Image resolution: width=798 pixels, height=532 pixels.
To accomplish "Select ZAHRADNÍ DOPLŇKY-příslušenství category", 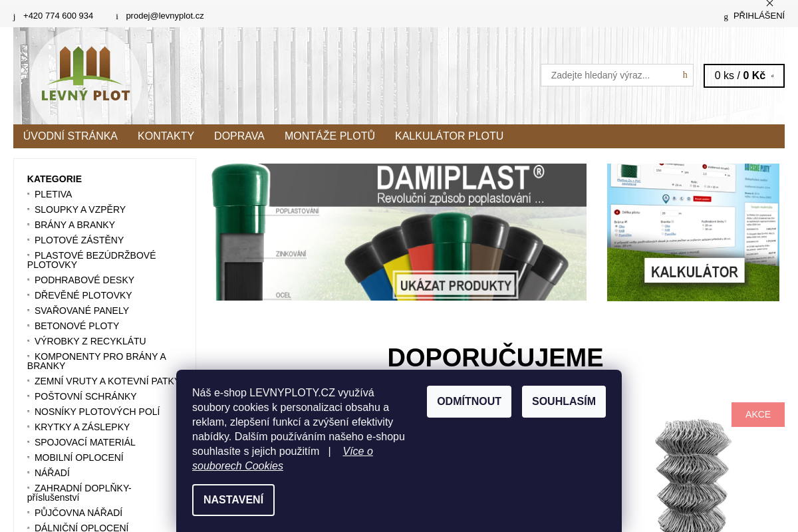I will (x=79, y=493).
